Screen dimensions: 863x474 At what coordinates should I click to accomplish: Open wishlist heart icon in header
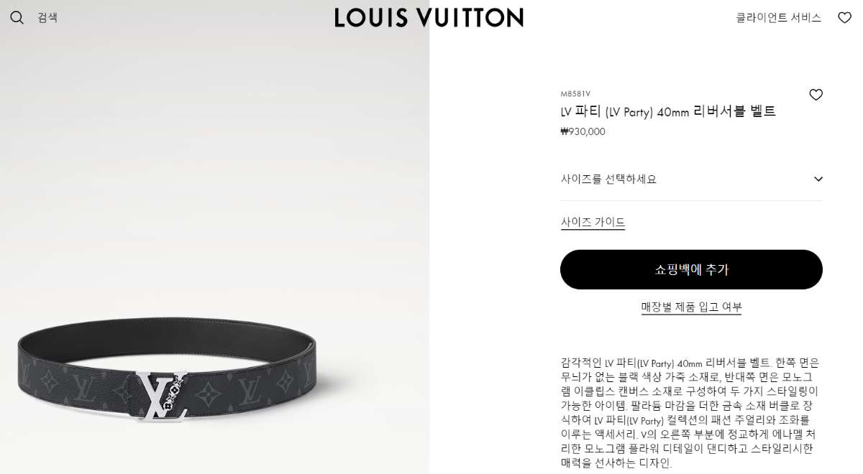coord(844,17)
